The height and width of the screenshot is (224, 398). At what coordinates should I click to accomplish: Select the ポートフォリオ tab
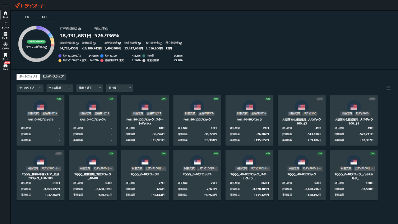(28, 77)
